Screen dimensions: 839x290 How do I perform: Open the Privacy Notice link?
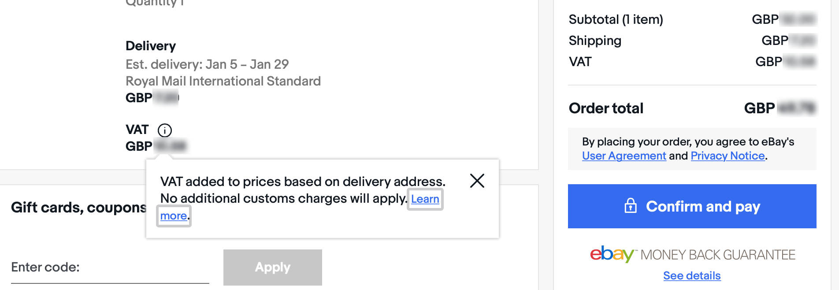[x=728, y=156]
